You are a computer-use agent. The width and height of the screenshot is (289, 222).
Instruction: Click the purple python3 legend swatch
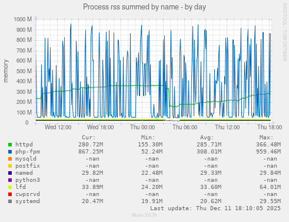10,180
